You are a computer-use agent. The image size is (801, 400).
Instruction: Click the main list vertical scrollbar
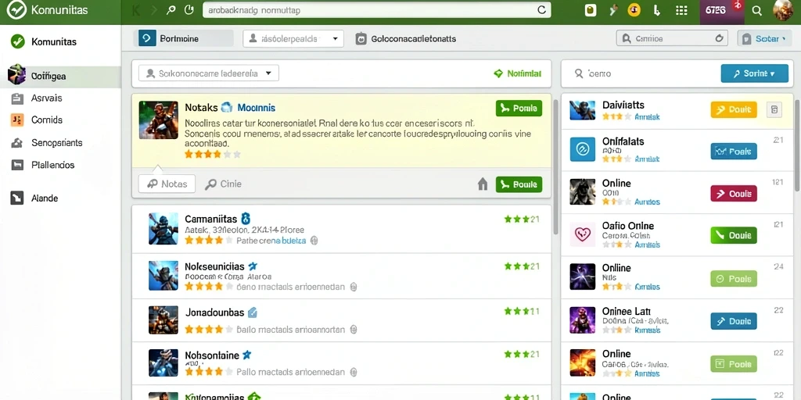pyautogui.click(x=555, y=163)
